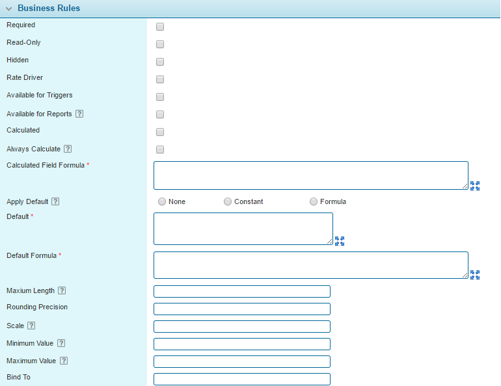Expand the Default text area icon
Screen dimensions: 501x386
(x=340, y=241)
